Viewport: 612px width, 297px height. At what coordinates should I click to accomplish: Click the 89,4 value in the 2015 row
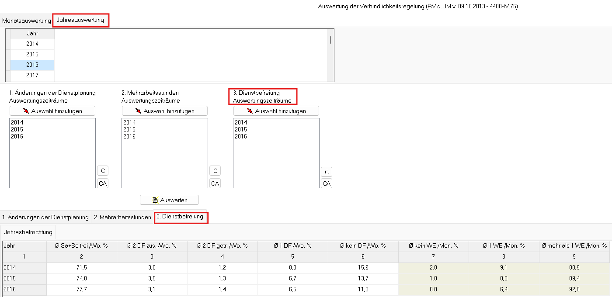click(x=574, y=279)
